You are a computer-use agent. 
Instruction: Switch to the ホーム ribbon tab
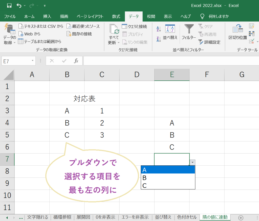coord(29,16)
